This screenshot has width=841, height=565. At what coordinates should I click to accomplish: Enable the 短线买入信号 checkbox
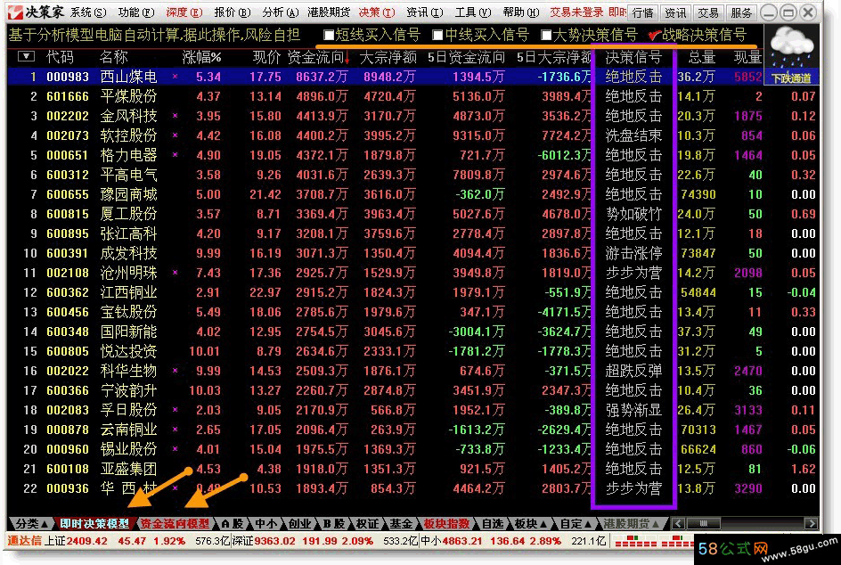pos(329,36)
